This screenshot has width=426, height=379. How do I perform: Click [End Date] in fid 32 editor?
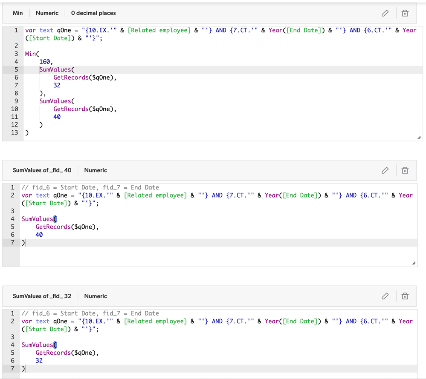(300, 321)
